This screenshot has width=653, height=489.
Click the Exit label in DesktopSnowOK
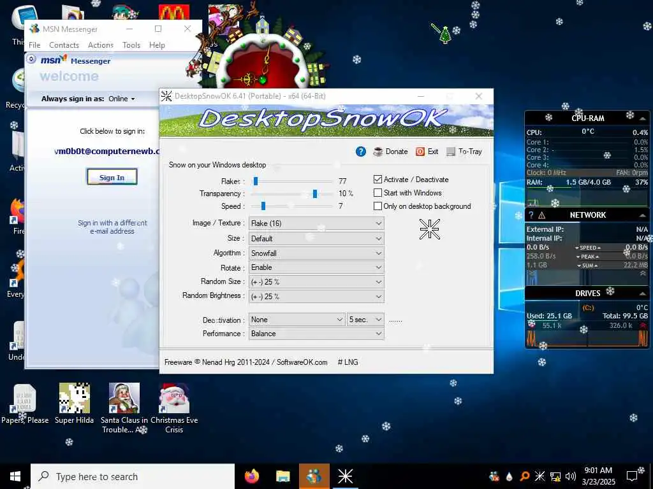(433, 152)
